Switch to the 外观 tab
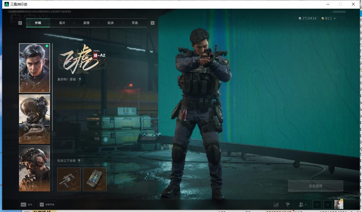Screen dimensions: 362x212 pos(38,23)
